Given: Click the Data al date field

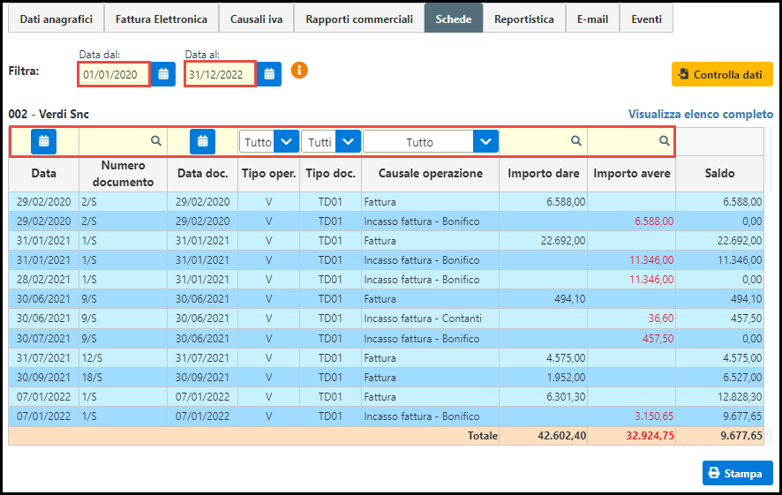Looking at the screenshot, I should tap(220, 74).
